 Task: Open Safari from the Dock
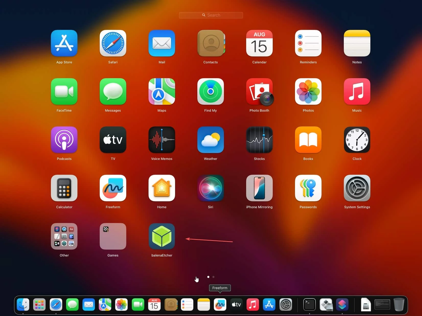[x=56, y=305]
